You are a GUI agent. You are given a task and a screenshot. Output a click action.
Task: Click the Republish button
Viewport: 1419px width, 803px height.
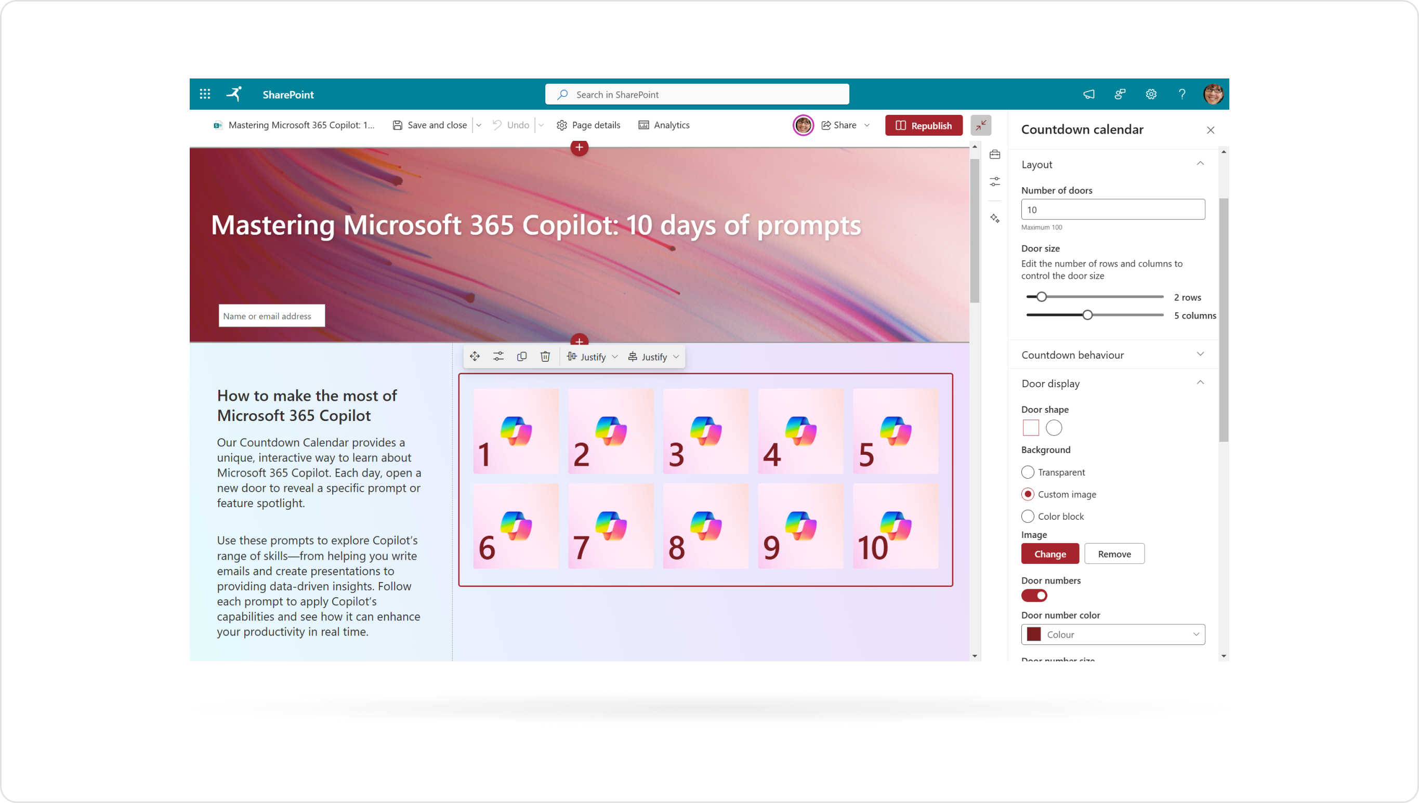tap(923, 125)
